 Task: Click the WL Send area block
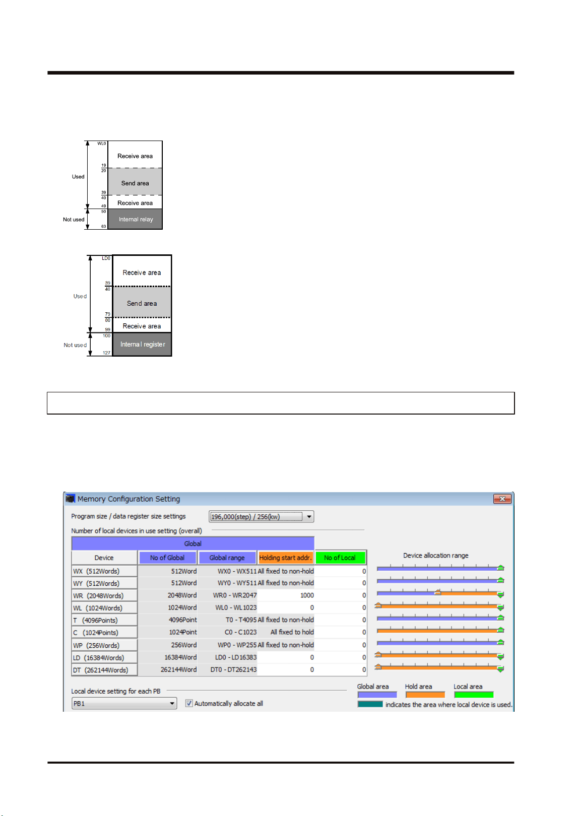click(135, 182)
